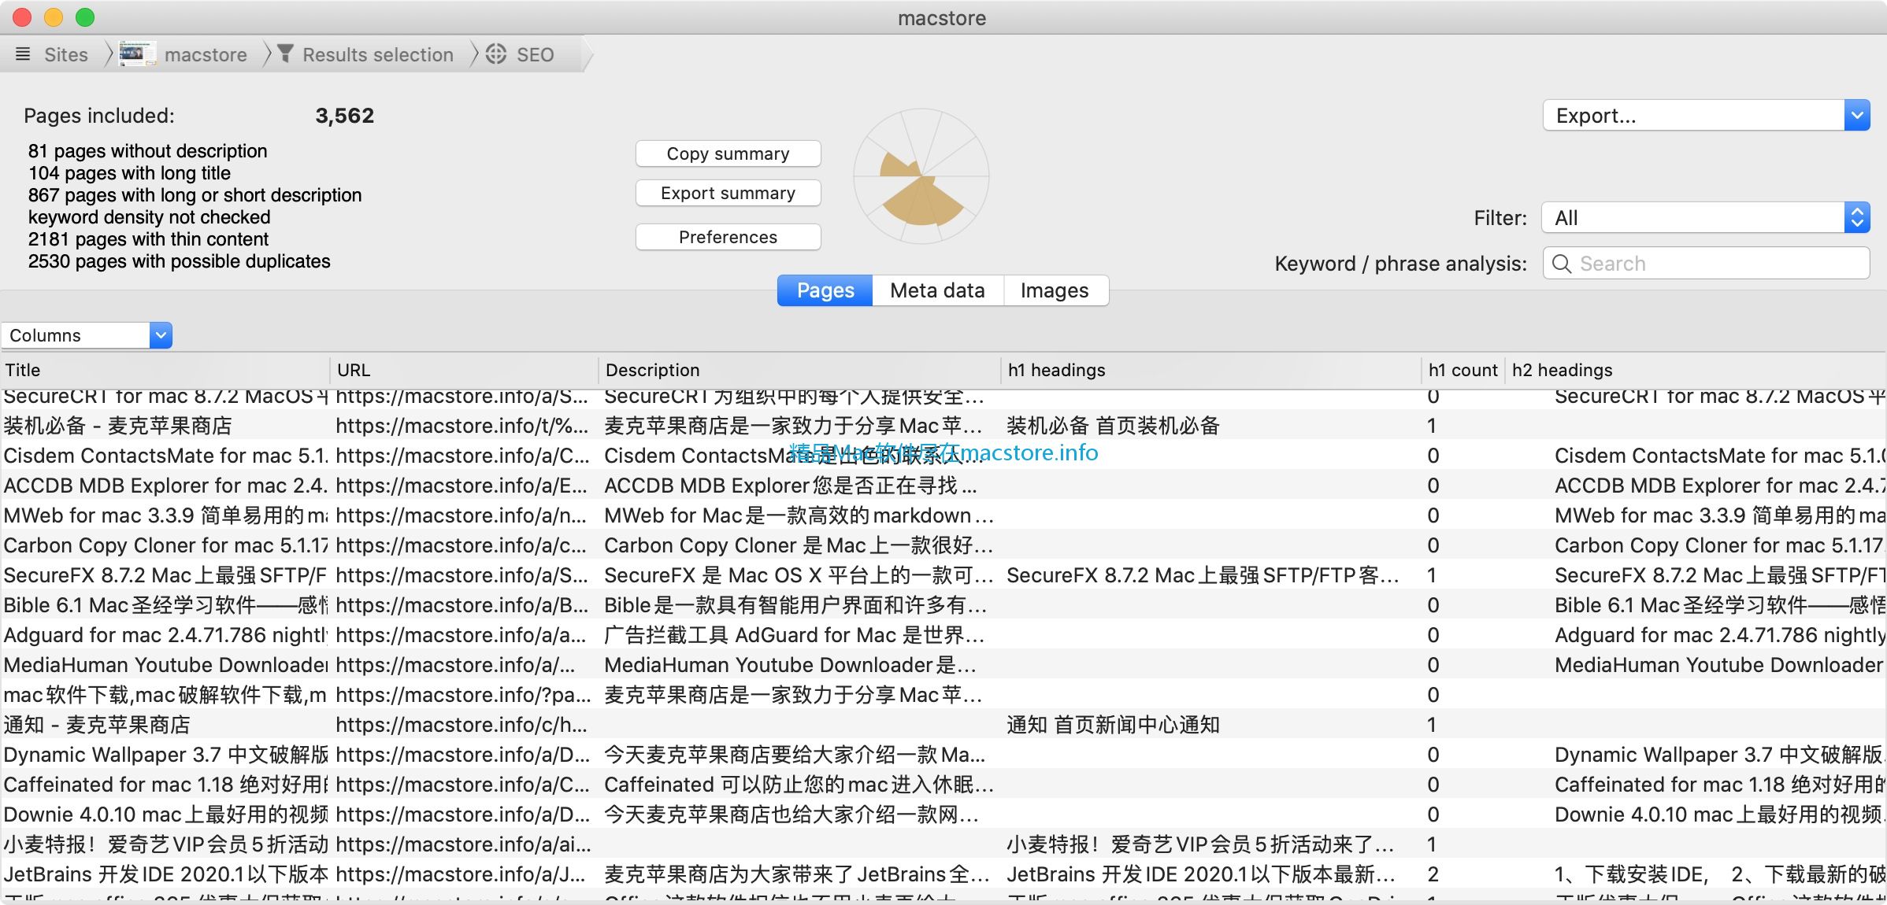Select the MWeb for mac 3.3.9 row title
1887x905 pixels.
point(165,515)
